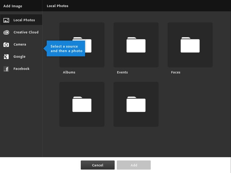Select the Local Photos picture icon
This screenshot has height=173, width=231.
[x=6, y=20]
